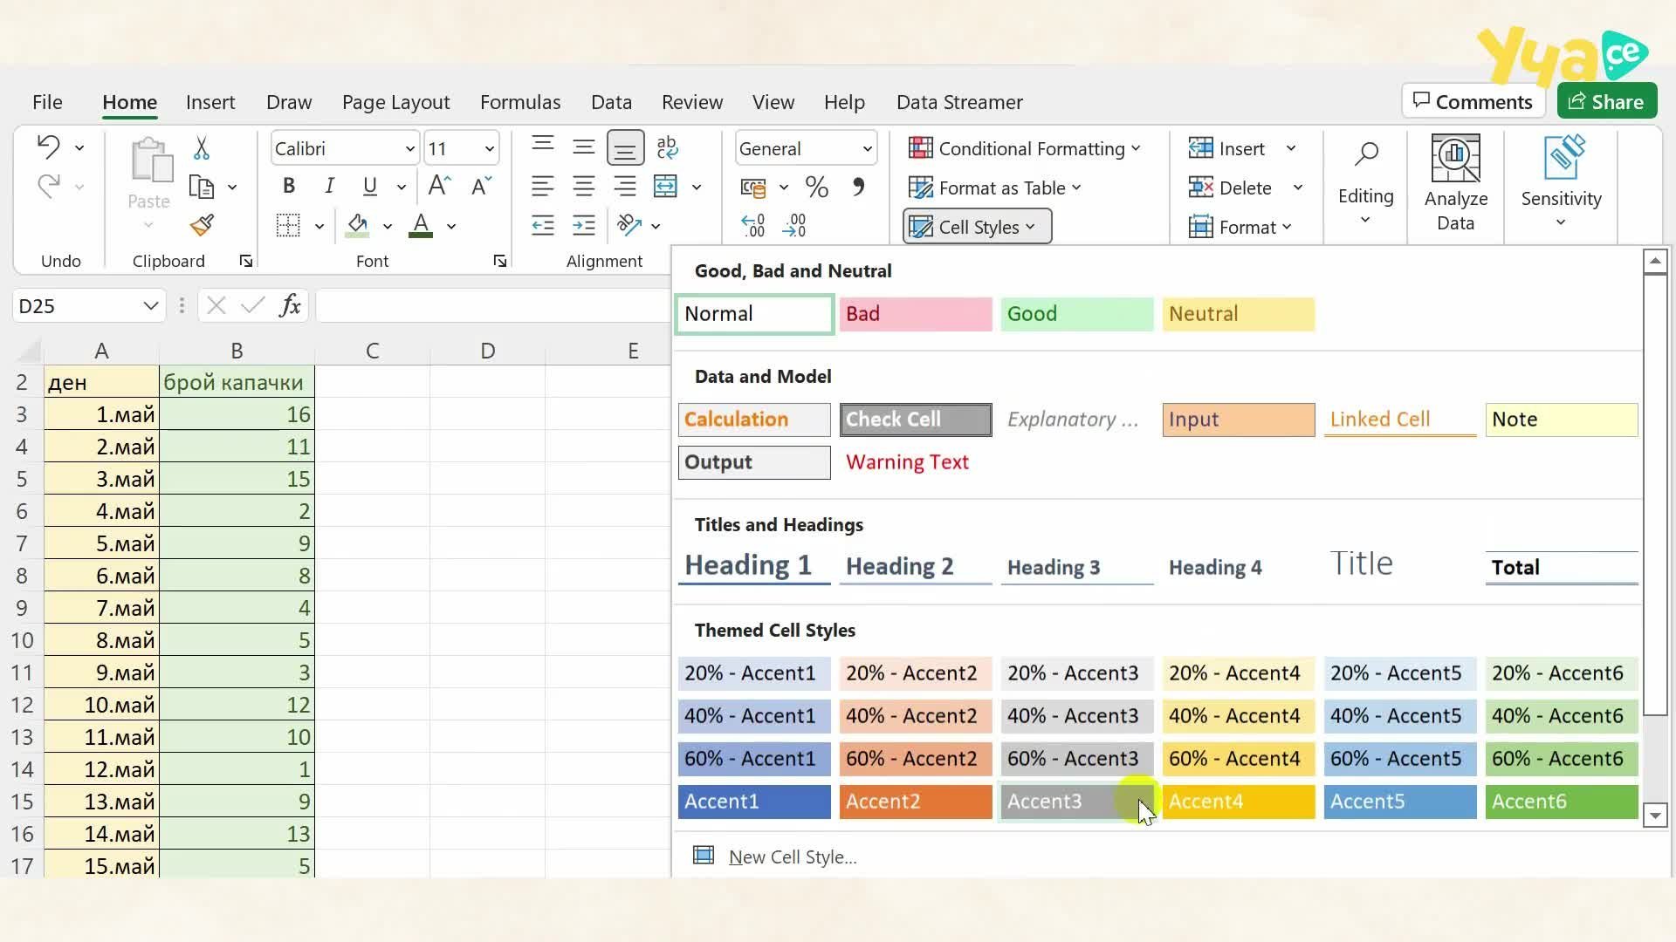Apply Percent Style formatting
The height and width of the screenshot is (942, 1676).
[817, 187]
